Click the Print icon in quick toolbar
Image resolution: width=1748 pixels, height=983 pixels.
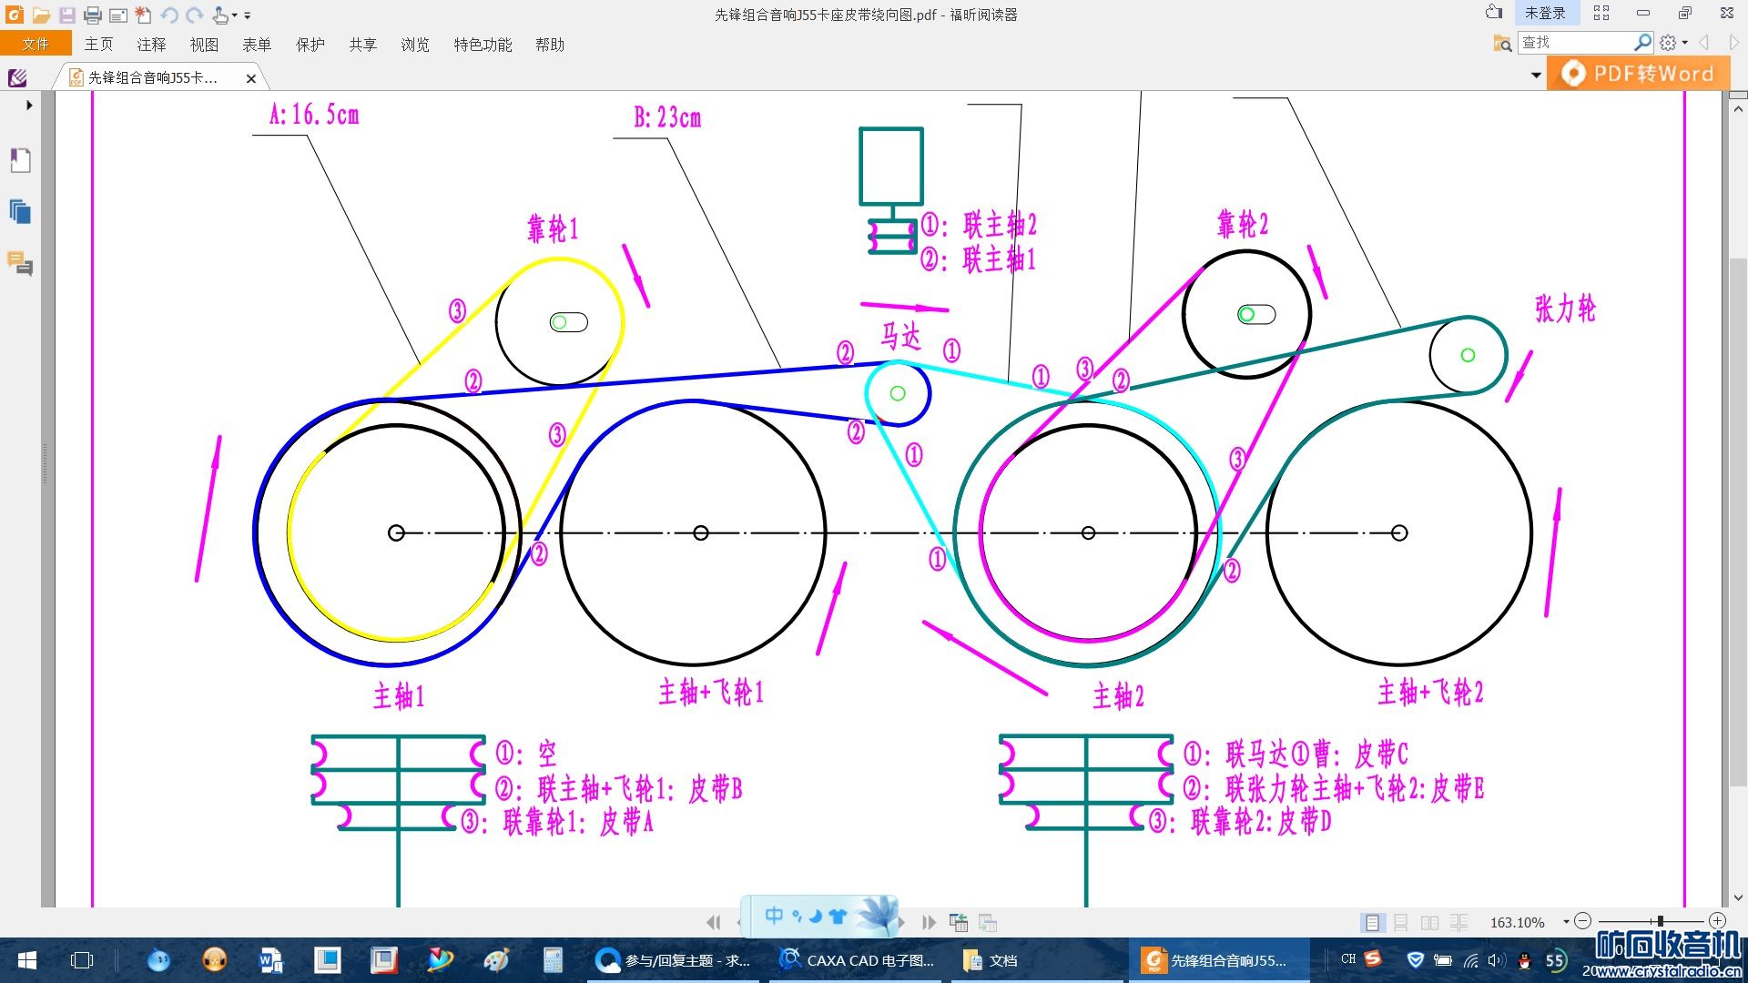tap(92, 15)
